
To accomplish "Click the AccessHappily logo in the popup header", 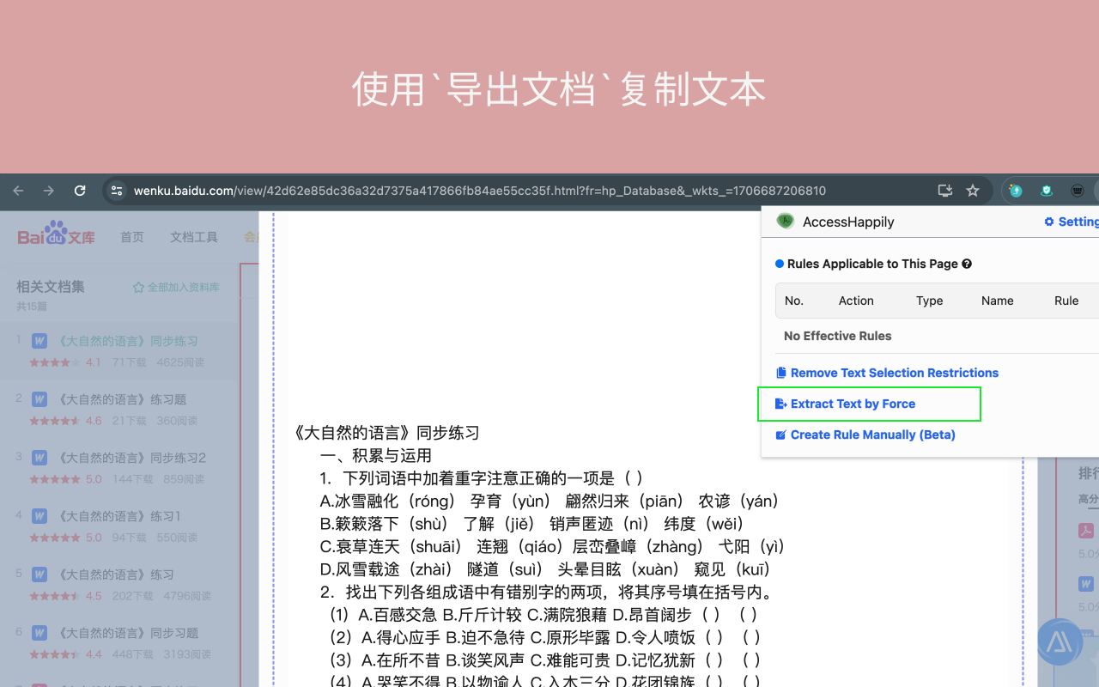I will click(x=785, y=222).
